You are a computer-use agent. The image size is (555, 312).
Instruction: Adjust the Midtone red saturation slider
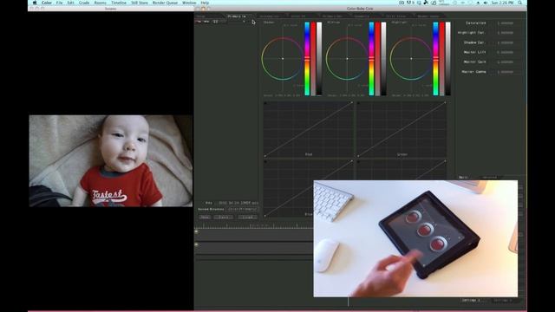pos(378,58)
